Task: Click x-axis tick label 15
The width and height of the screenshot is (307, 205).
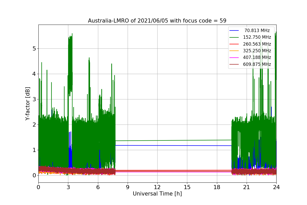Action: pos(187,187)
